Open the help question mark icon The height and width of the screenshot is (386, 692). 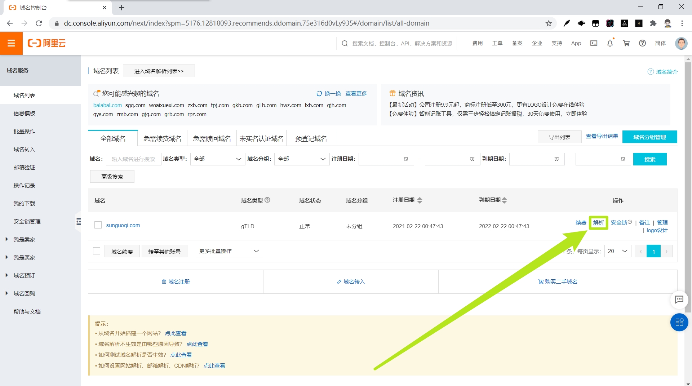click(x=642, y=43)
